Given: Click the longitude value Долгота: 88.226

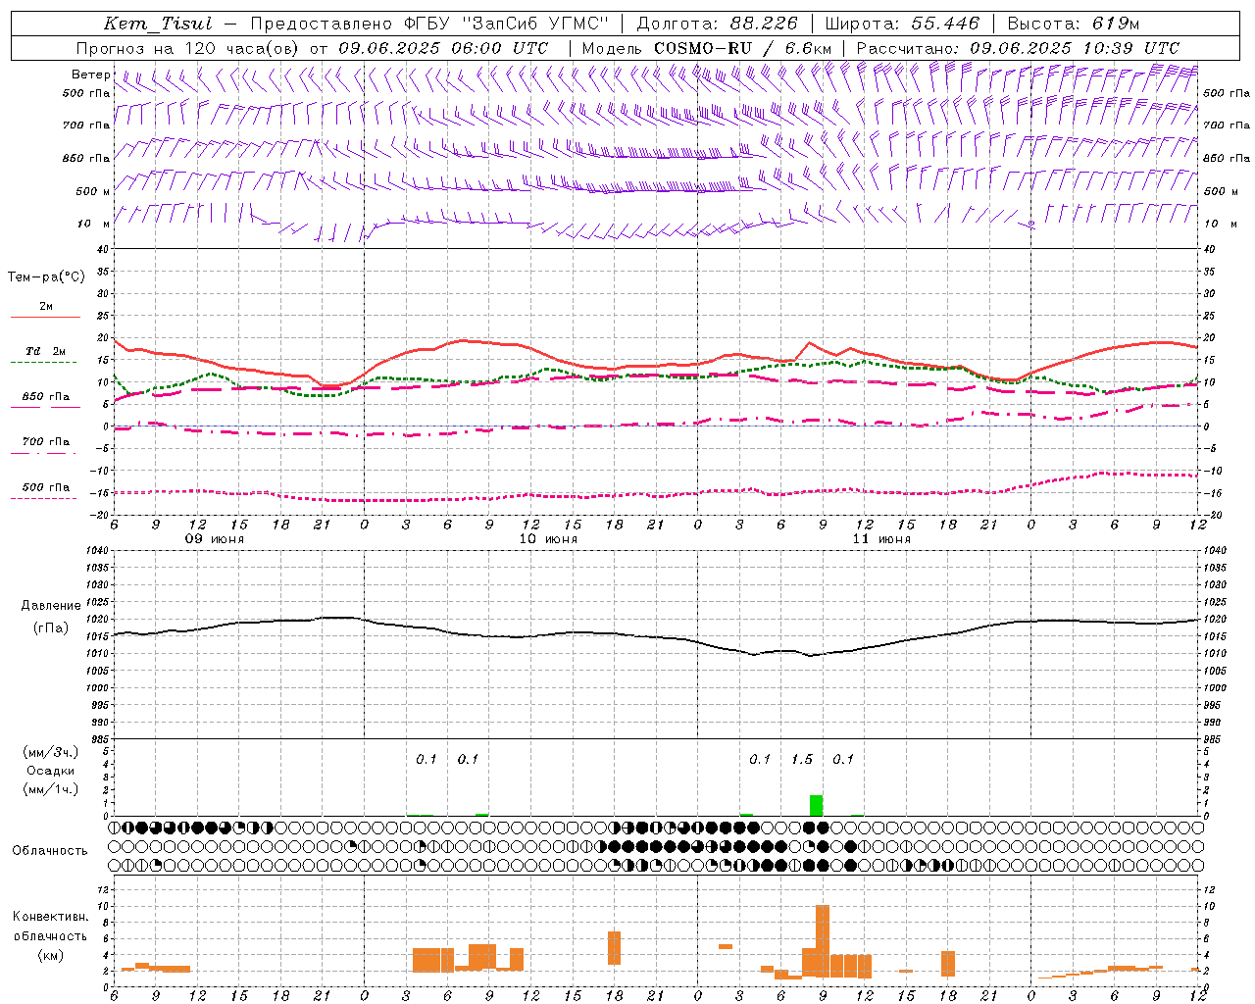Looking at the screenshot, I should coord(718,24).
